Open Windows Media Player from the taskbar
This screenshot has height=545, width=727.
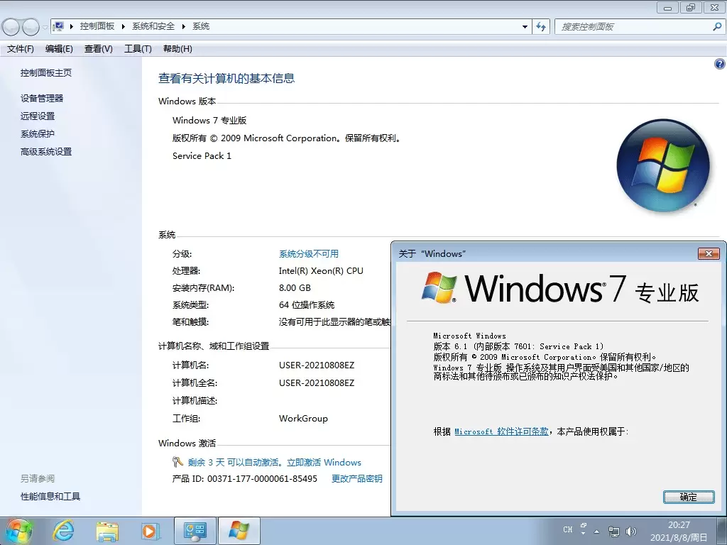tap(151, 531)
